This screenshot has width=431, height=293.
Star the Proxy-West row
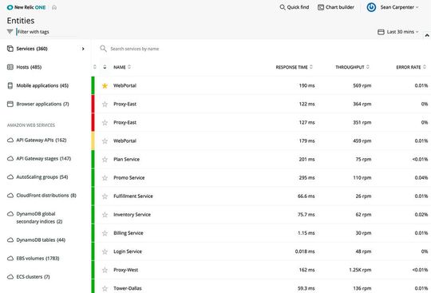(105, 270)
